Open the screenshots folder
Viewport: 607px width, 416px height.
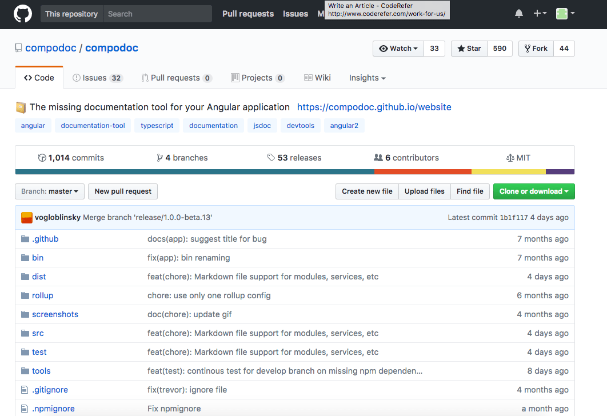55,314
